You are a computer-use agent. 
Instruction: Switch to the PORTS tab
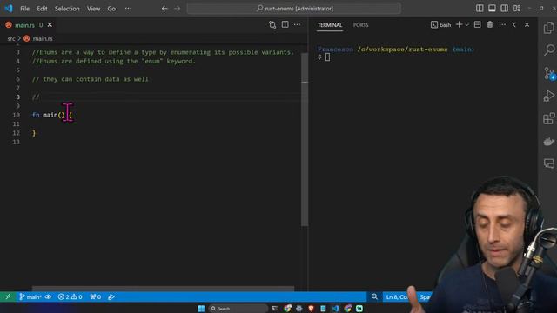tap(360, 25)
